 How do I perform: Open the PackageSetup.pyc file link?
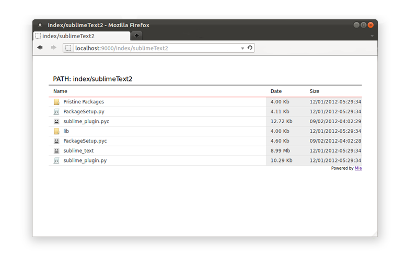coord(85,141)
